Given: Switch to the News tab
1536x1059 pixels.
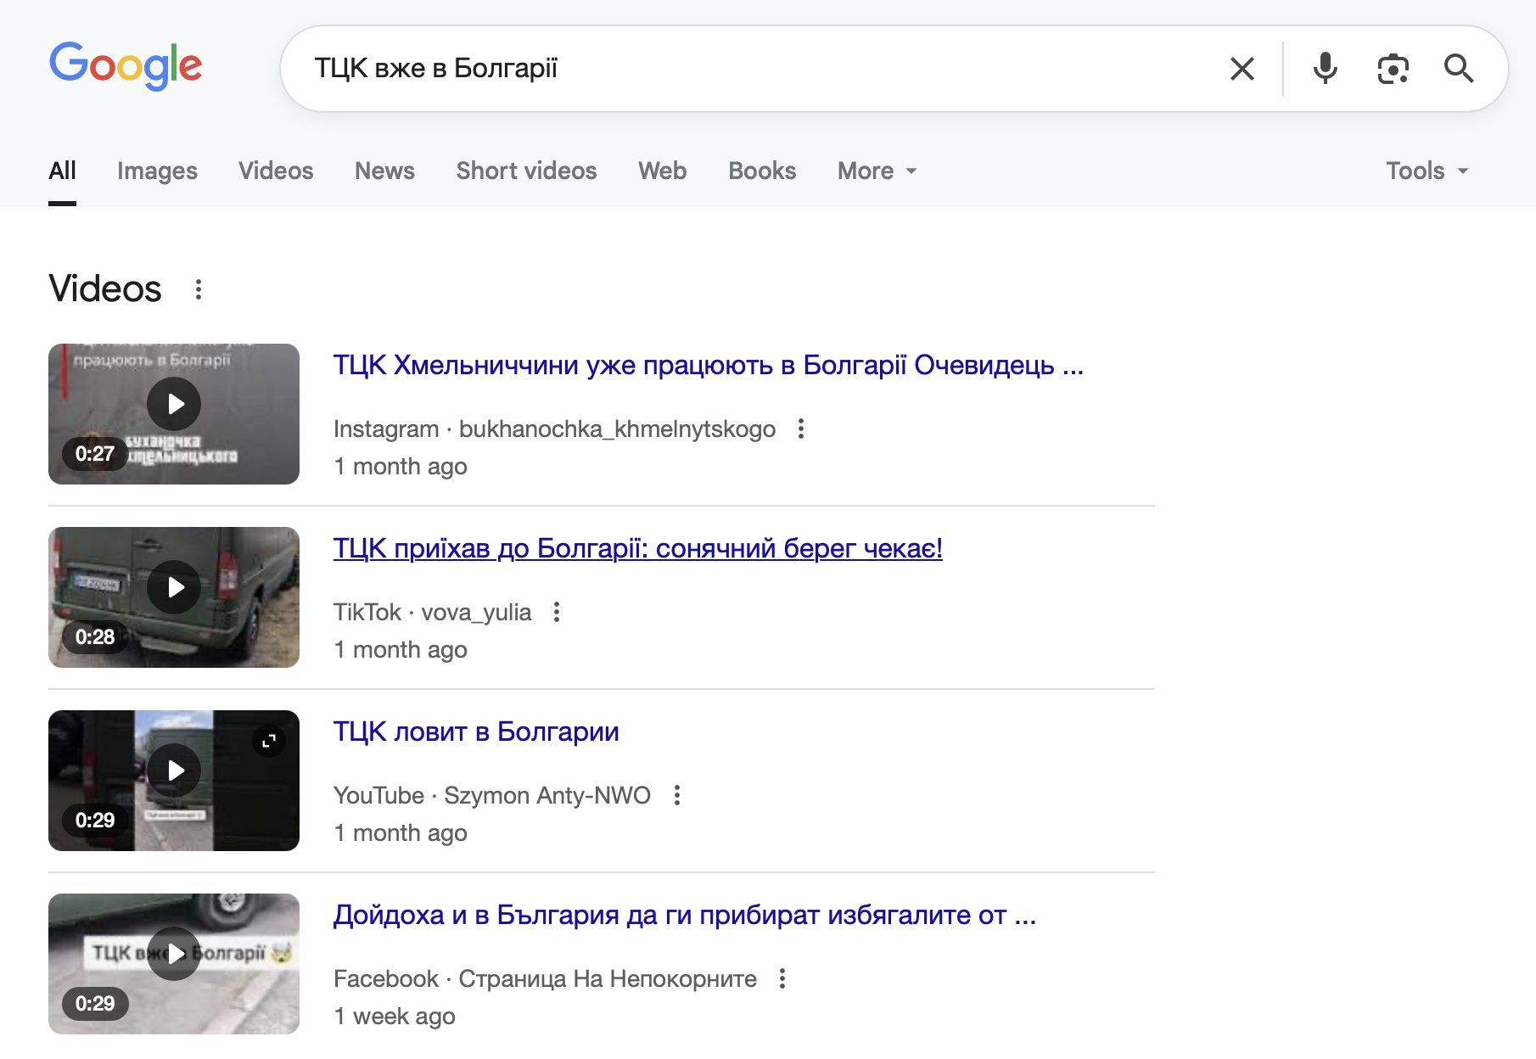Looking at the screenshot, I should pos(384,171).
